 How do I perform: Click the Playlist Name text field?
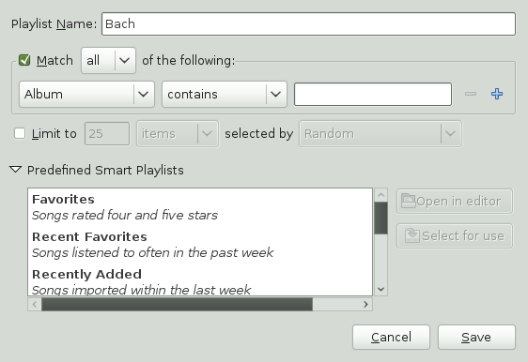click(308, 23)
